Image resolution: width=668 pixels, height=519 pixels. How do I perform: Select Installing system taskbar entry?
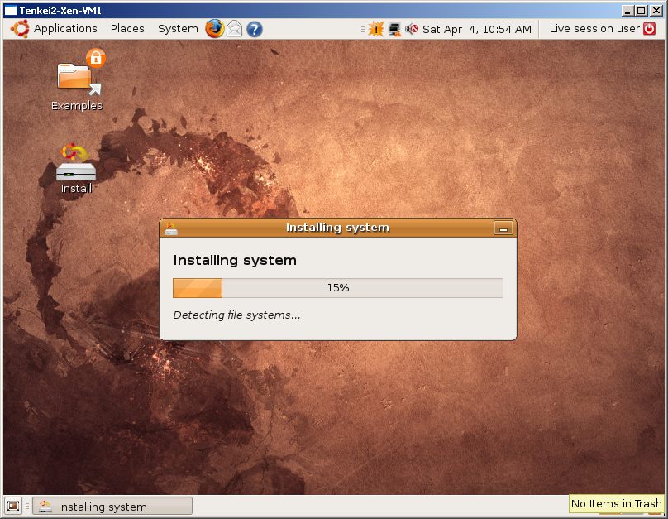coord(112,507)
